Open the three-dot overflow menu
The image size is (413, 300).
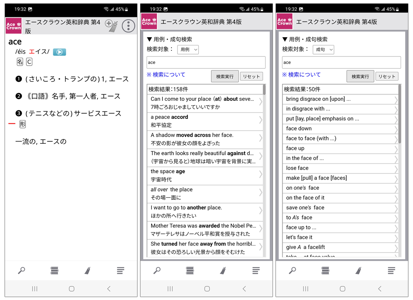pyautogui.click(x=128, y=26)
